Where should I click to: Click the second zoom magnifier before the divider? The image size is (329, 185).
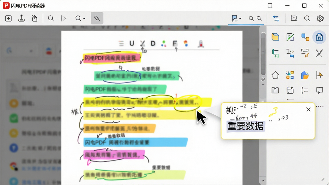(259, 18)
